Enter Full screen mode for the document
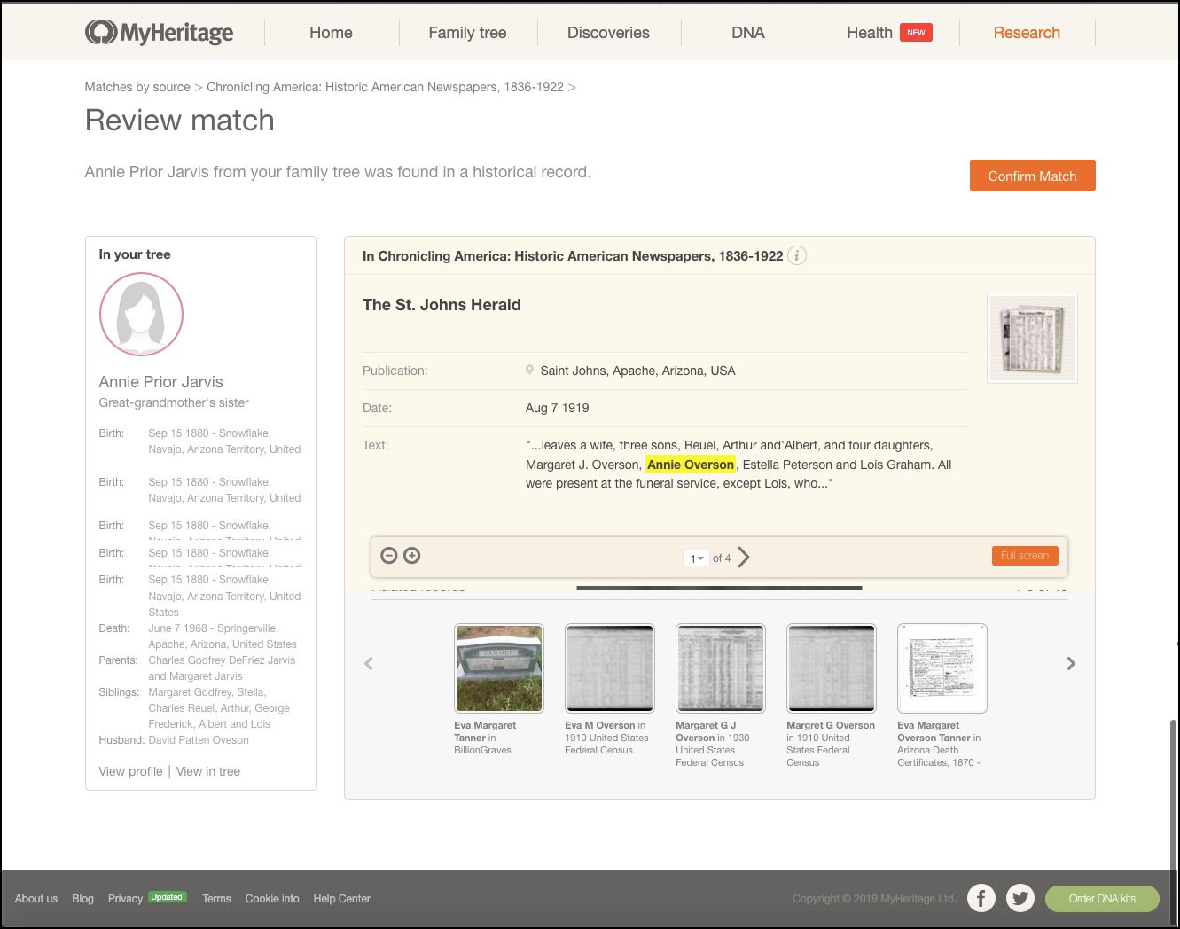Image resolution: width=1180 pixels, height=929 pixels. pyautogui.click(x=1024, y=555)
